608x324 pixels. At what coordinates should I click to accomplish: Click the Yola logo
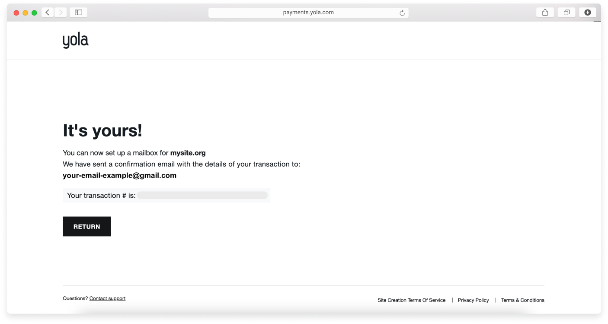tap(75, 40)
